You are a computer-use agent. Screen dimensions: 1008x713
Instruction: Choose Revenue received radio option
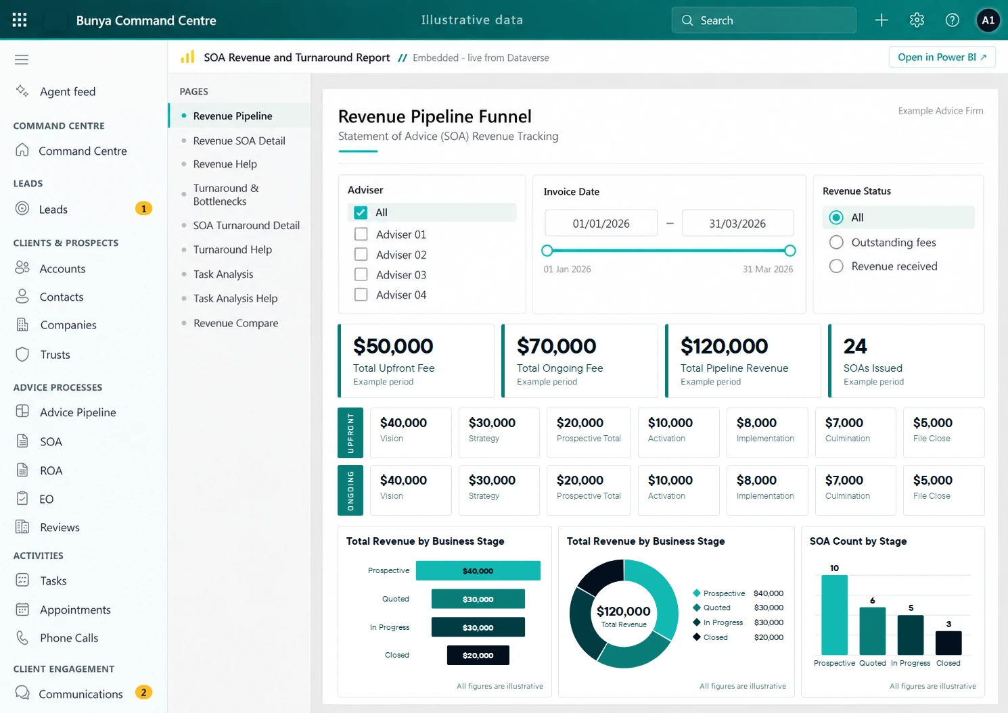coord(836,266)
